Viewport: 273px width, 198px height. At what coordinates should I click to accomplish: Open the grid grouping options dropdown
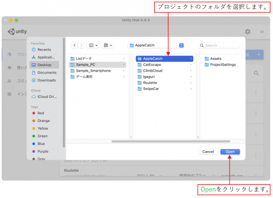click(x=108, y=45)
